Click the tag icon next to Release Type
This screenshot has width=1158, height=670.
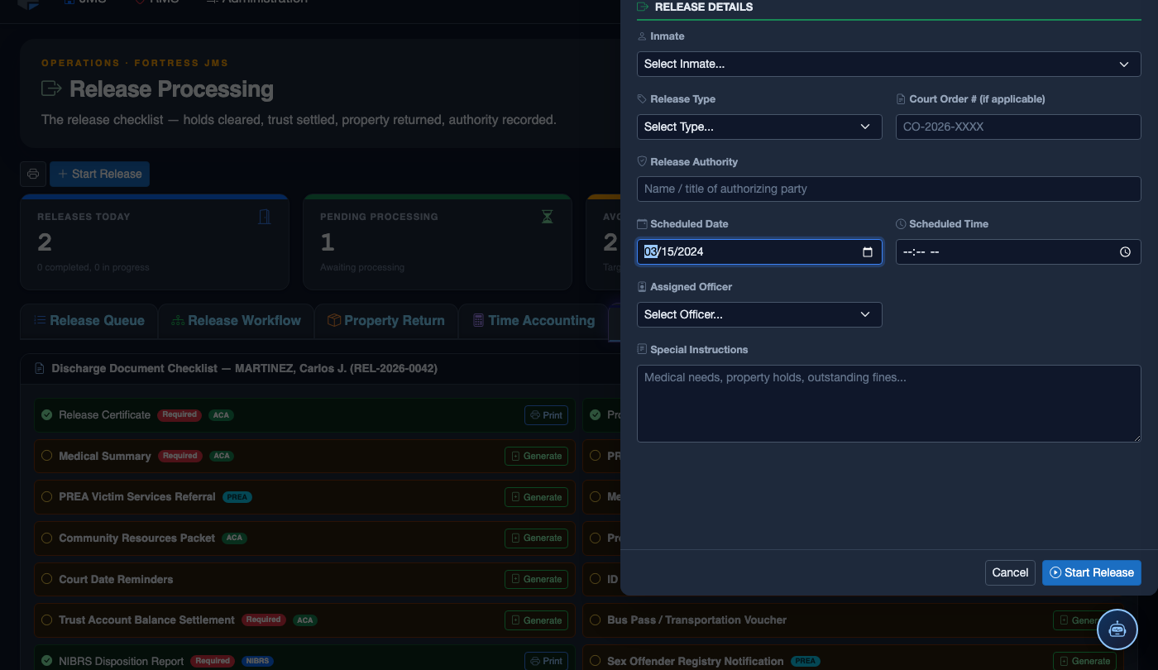[643, 99]
